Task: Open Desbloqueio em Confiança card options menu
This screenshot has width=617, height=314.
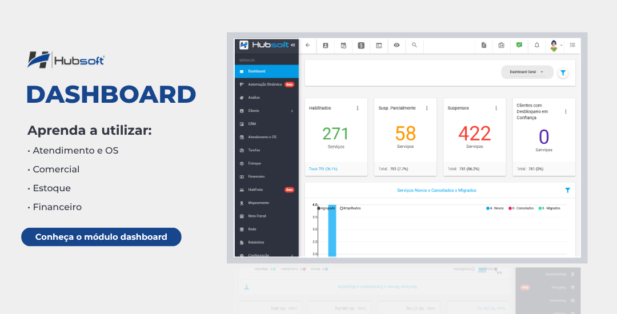Action: point(566,111)
